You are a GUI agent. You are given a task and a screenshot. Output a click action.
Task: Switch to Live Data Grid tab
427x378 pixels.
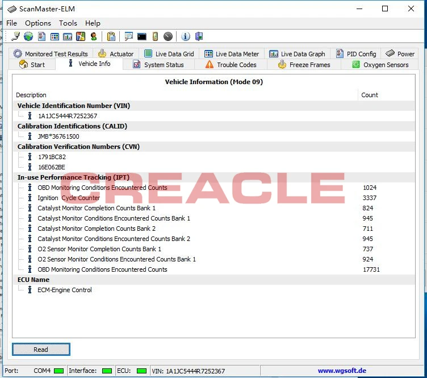169,53
